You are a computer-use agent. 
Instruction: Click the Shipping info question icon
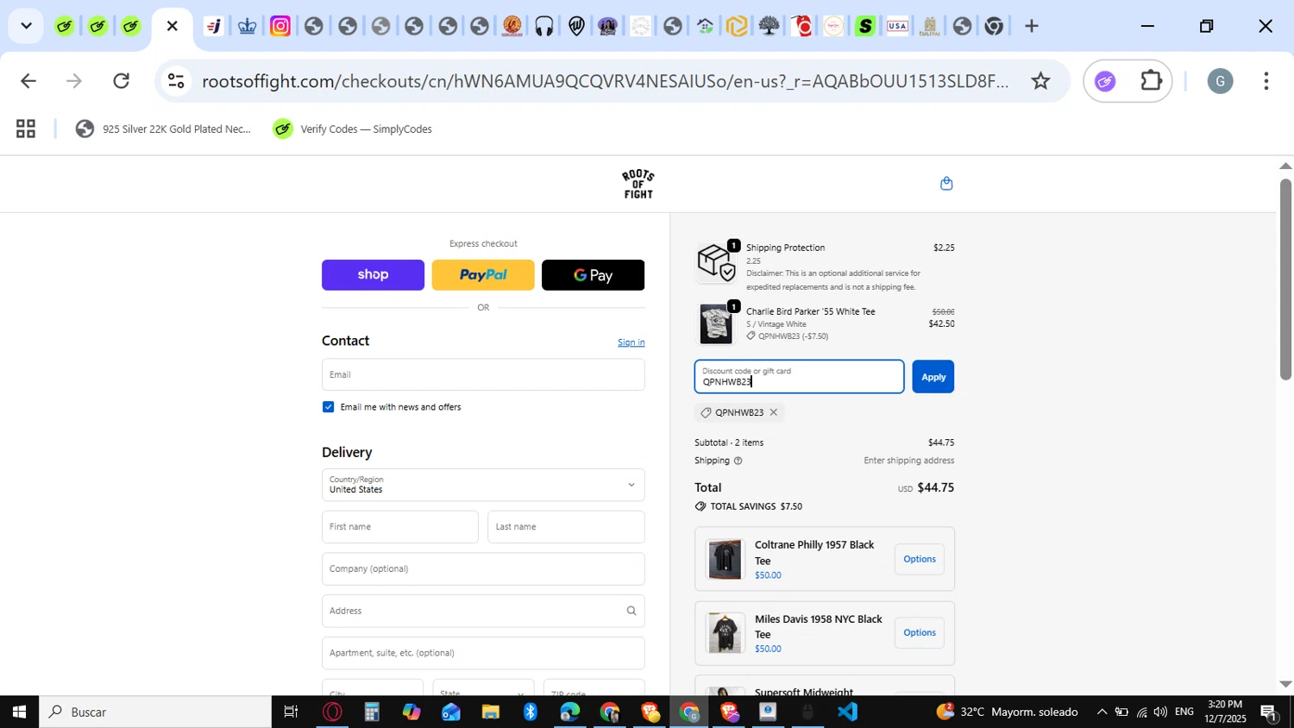click(x=738, y=461)
